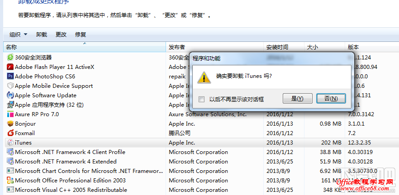This screenshot has width=399, height=195.
Task: Click the Axure RP Pro 7.0 icon
Action: tap(10, 114)
